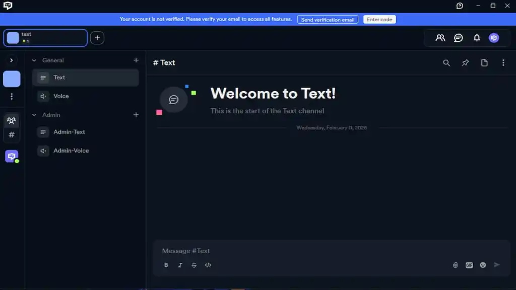View pinned messages in the channel
516x290 pixels.
(465, 63)
